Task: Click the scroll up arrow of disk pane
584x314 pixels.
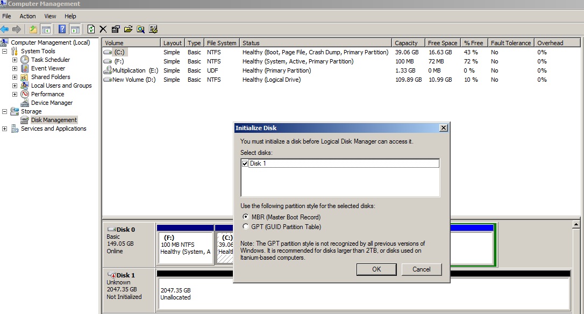Action: [x=576, y=224]
